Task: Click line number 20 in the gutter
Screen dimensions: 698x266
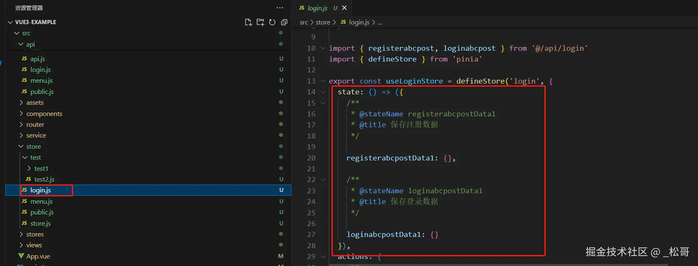Action: pyautogui.click(x=311, y=158)
